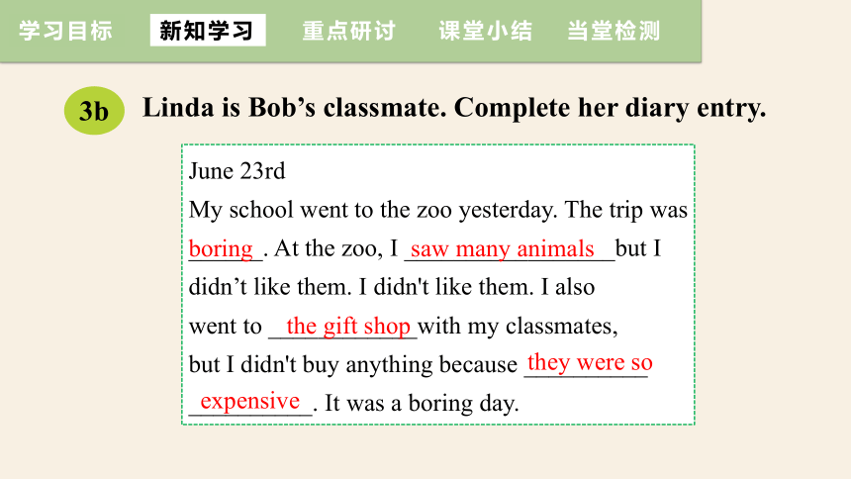Switch to the 重点研讨 section
The image size is (851, 479).
pyautogui.click(x=349, y=31)
